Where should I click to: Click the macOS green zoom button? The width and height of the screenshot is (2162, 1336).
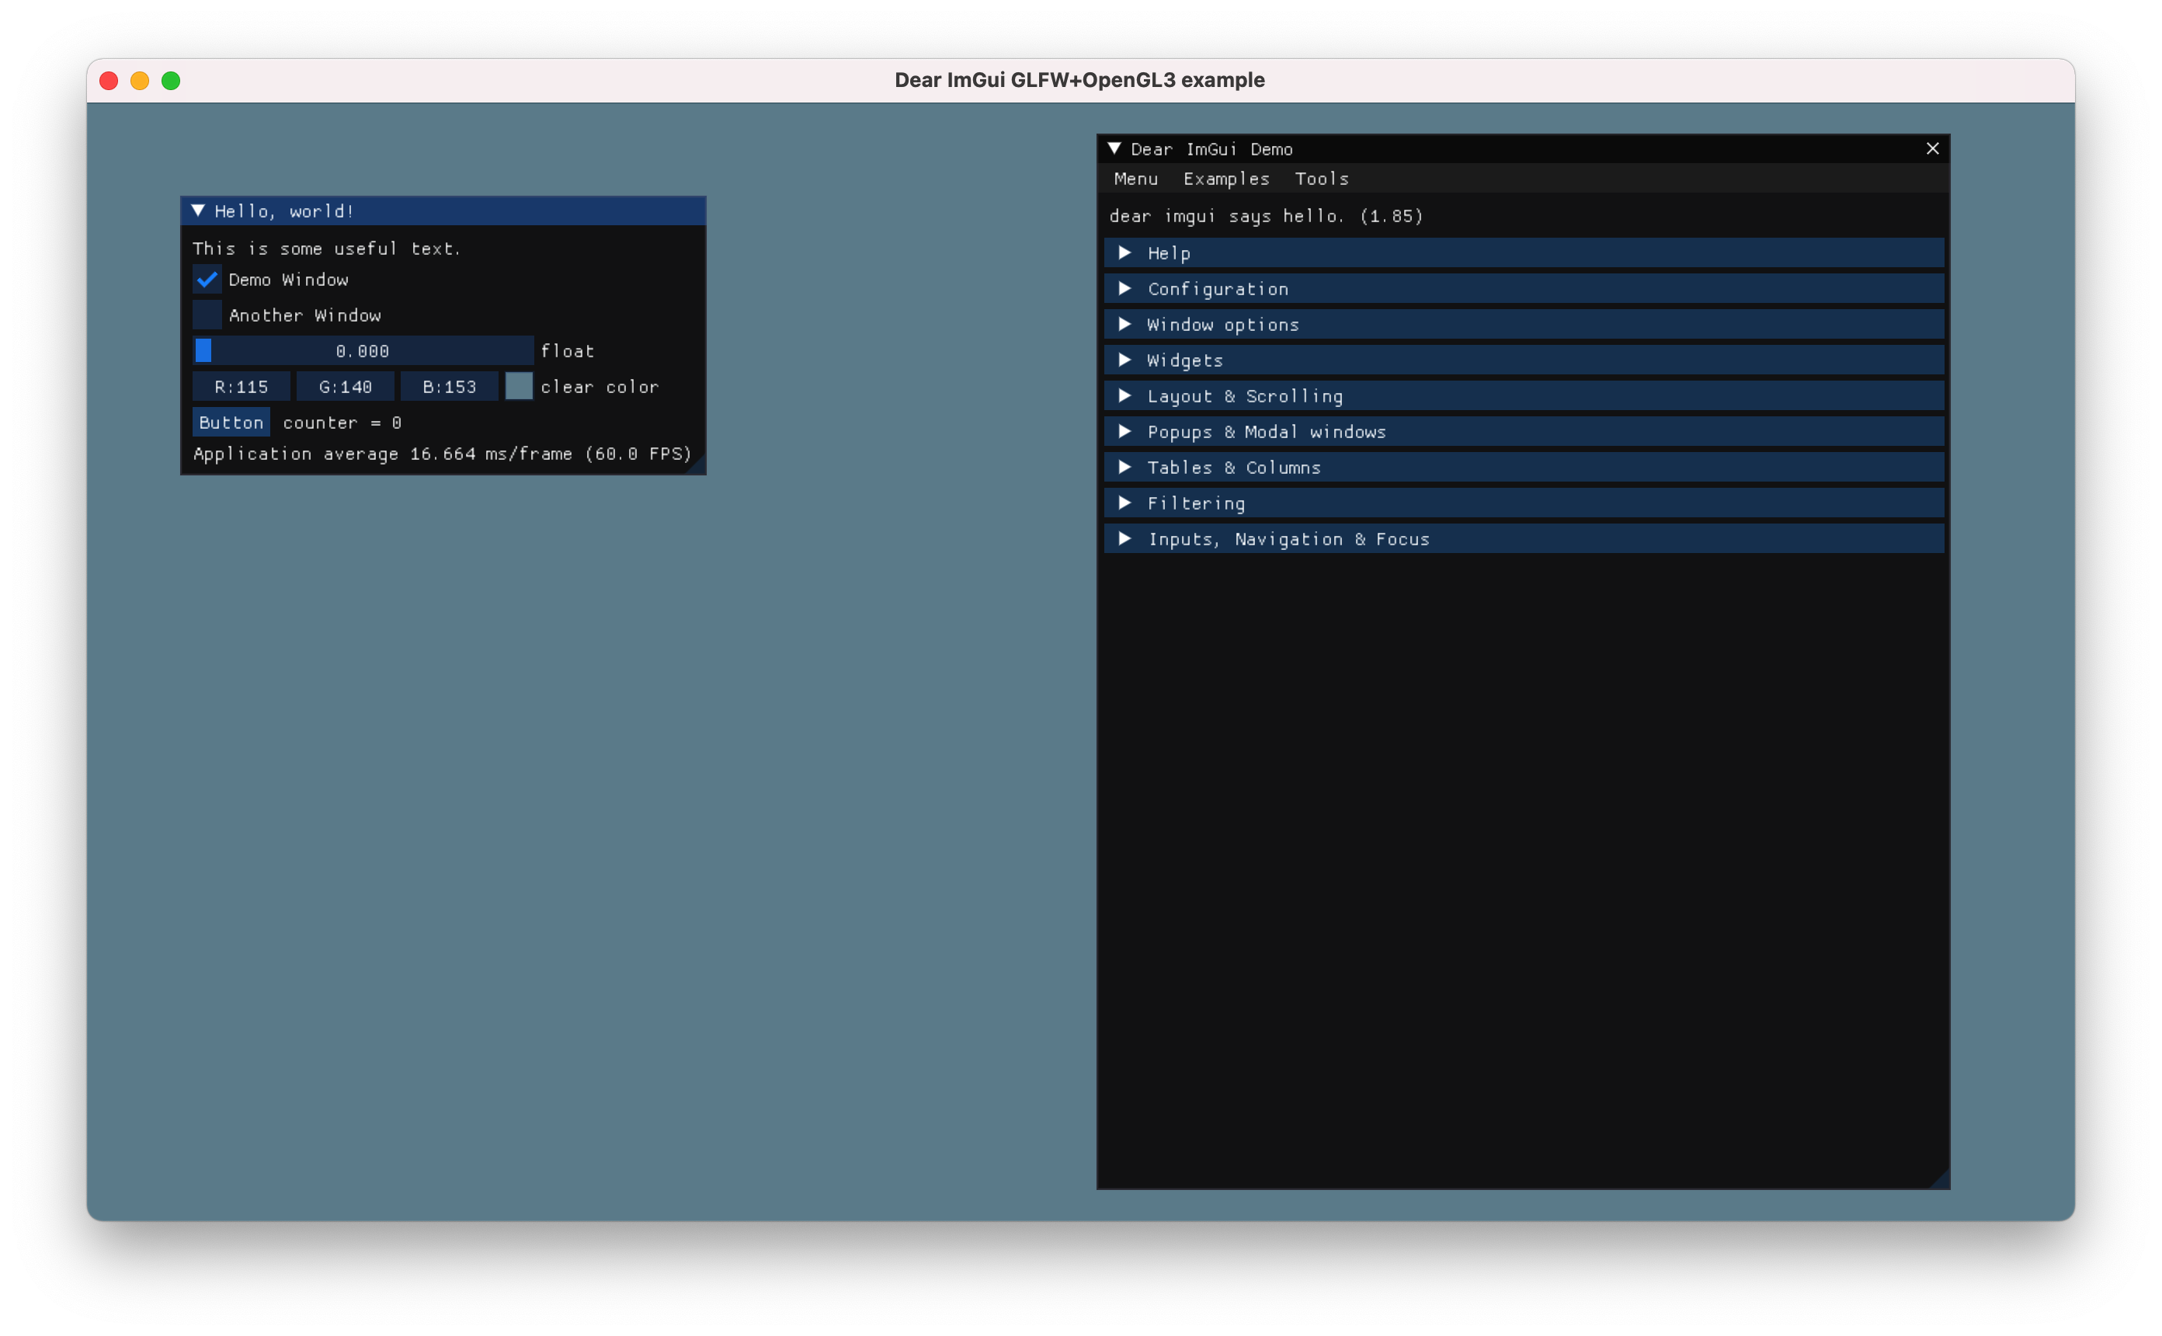172,82
